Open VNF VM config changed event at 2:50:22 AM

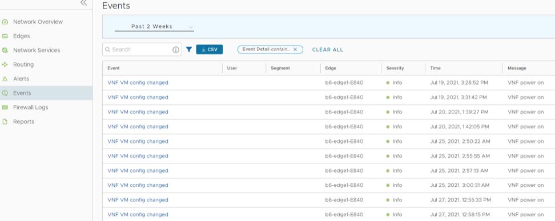138,141
